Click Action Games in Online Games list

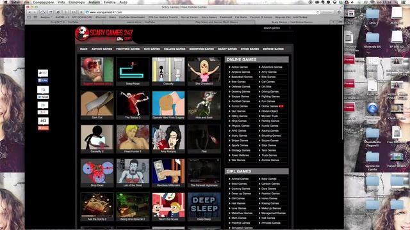[x=240, y=67]
